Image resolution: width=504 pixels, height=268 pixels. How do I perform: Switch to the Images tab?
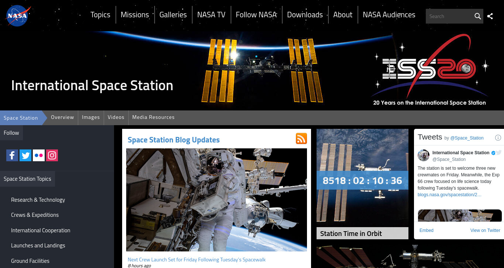click(91, 117)
